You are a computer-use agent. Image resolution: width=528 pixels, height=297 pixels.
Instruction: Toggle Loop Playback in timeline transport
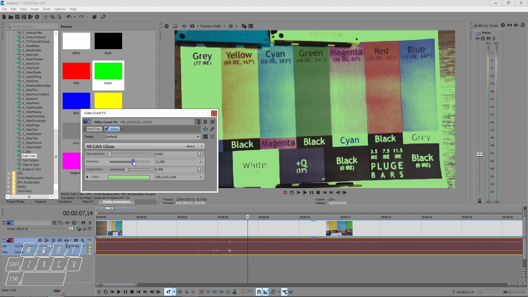pyautogui.click(x=106, y=292)
